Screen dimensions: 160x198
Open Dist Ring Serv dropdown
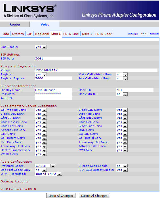[x=122, y=114]
